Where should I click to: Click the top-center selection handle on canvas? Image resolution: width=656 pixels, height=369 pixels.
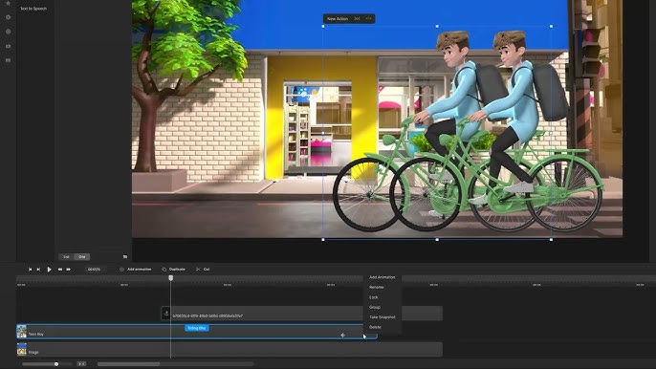coord(437,26)
